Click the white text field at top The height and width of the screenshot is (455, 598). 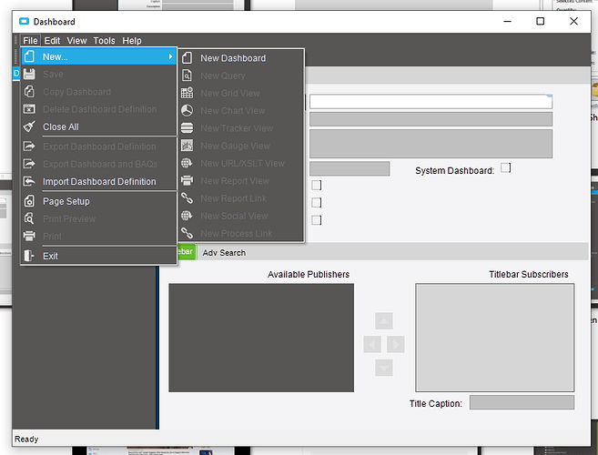[x=431, y=101]
